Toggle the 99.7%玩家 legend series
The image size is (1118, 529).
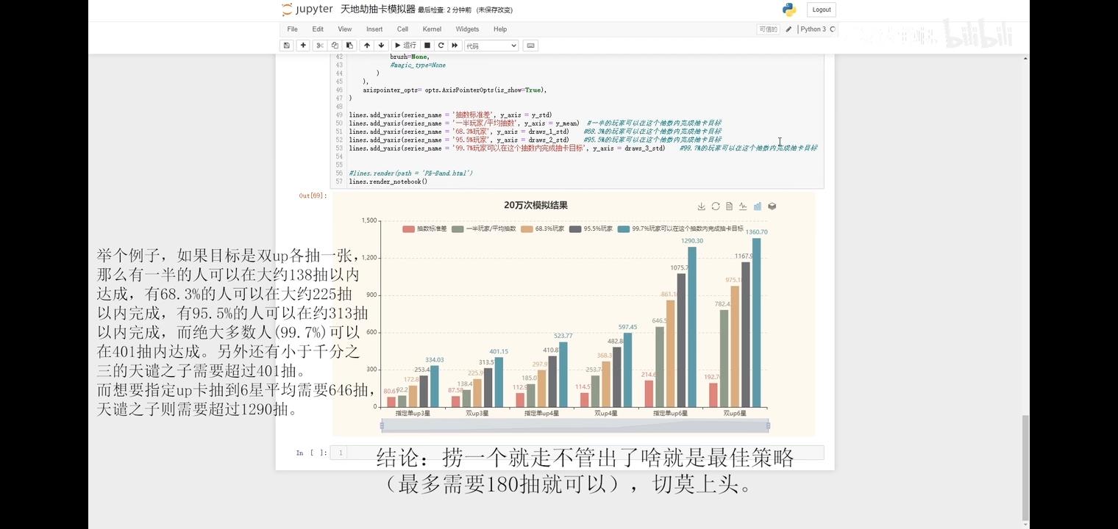680,228
